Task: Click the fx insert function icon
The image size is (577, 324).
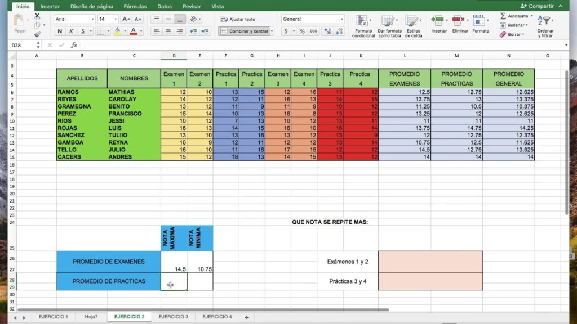Action: [74, 45]
